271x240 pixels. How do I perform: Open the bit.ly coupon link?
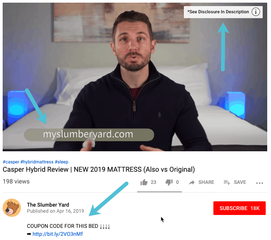(x=58, y=234)
